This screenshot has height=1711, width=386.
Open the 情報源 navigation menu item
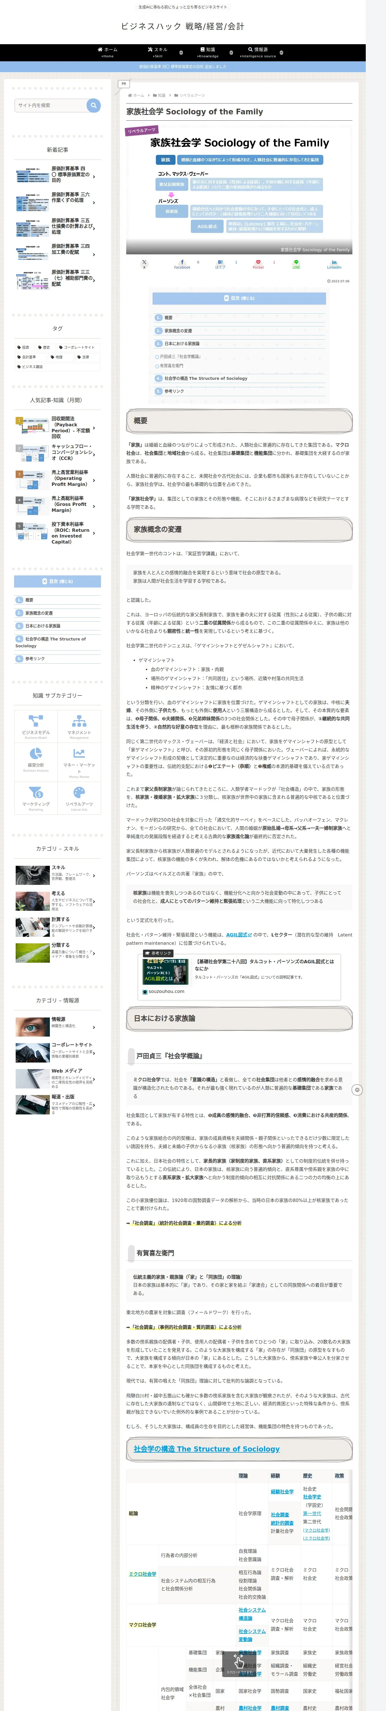click(x=258, y=52)
